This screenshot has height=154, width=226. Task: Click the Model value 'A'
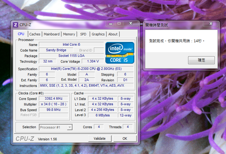[x=87, y=75]
